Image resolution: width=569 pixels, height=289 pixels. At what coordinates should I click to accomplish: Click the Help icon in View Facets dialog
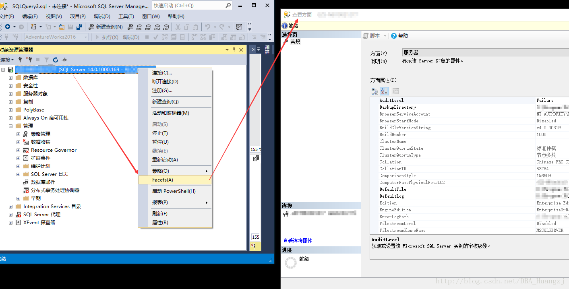pos(394,36)
